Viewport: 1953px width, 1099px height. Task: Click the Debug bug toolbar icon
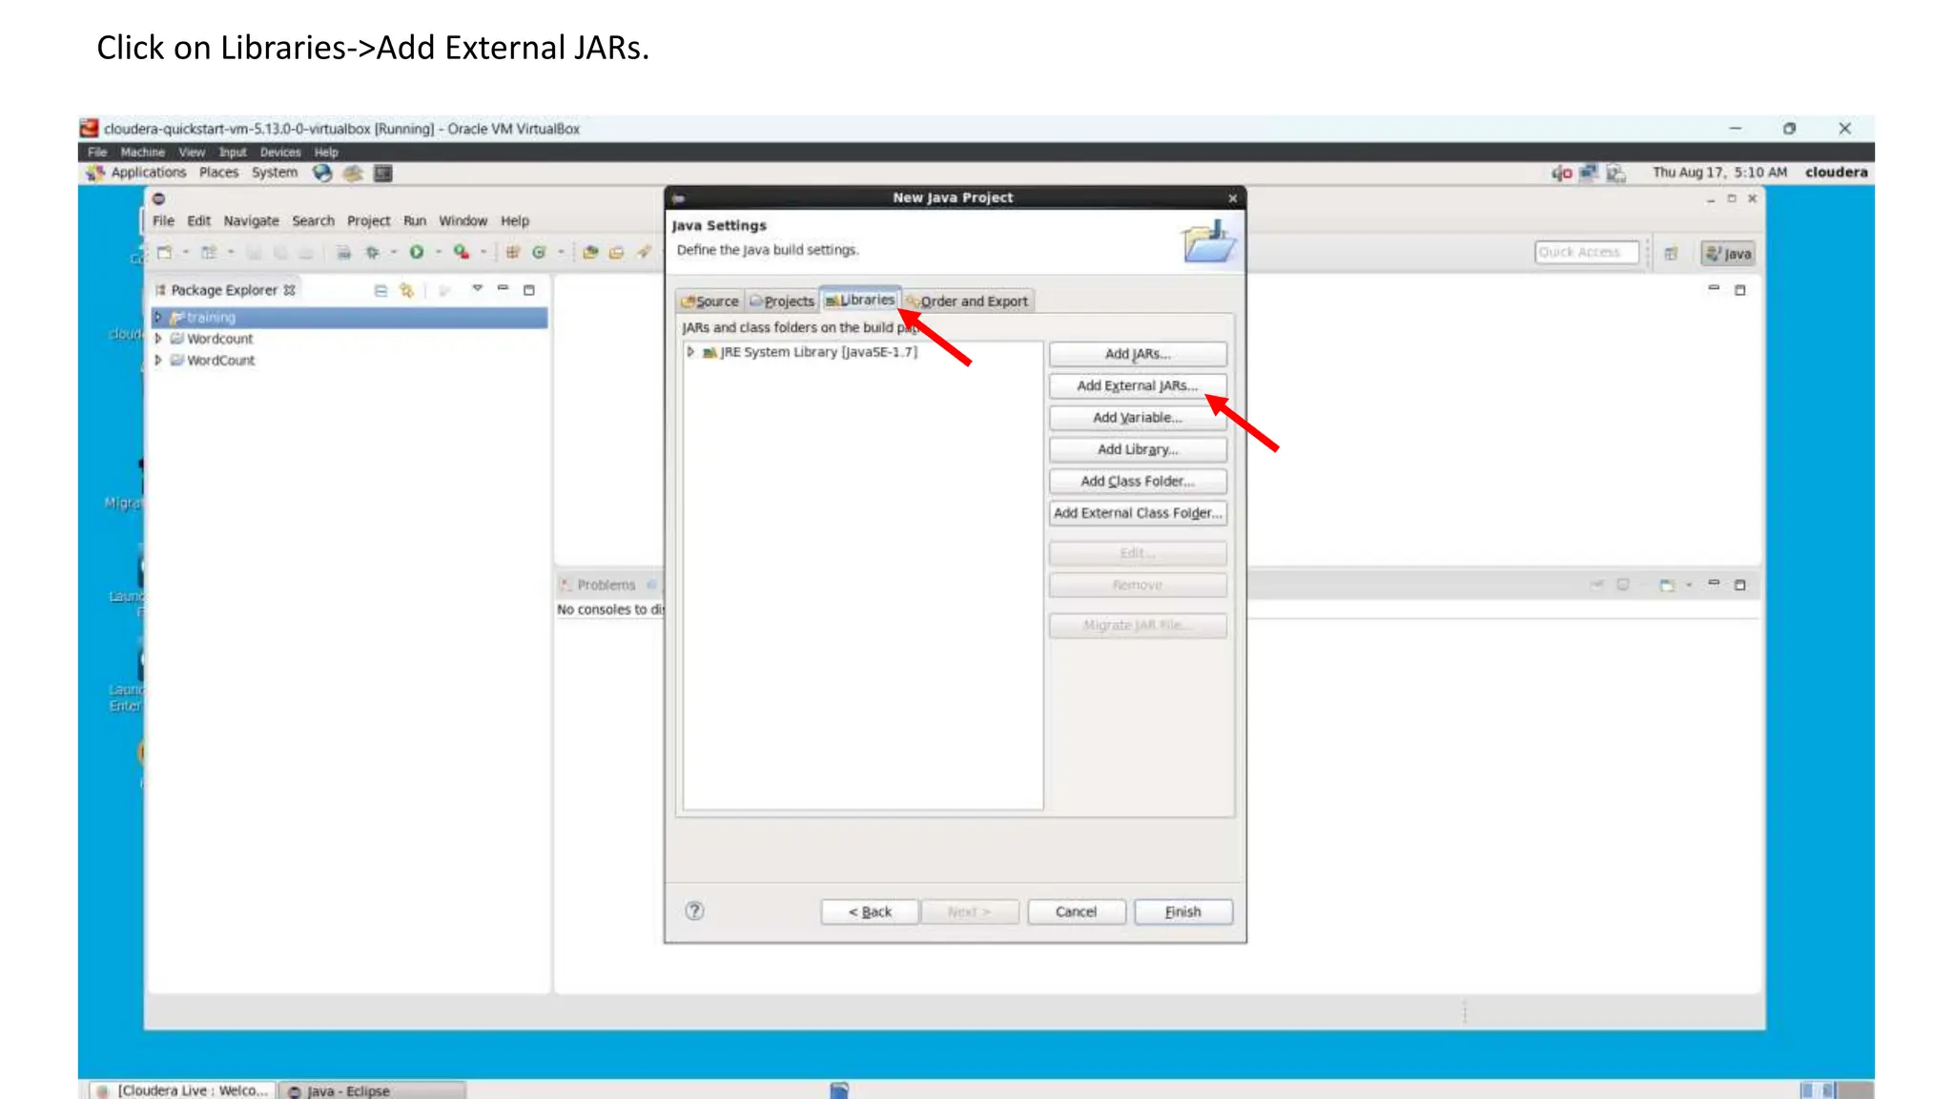[x=373, y=253]
